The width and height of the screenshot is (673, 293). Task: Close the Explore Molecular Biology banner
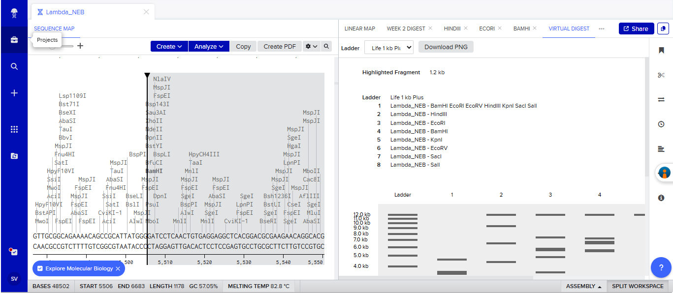coord(118,268)
